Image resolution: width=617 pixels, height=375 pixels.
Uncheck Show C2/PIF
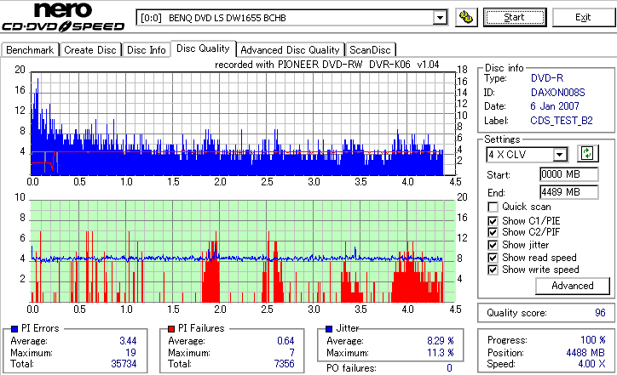point(493,232)
